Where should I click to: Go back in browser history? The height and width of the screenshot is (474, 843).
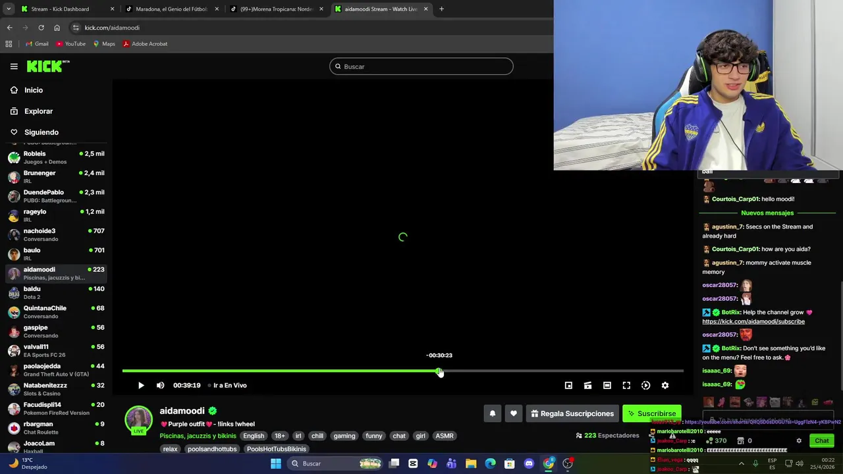(x=9, y=28)
